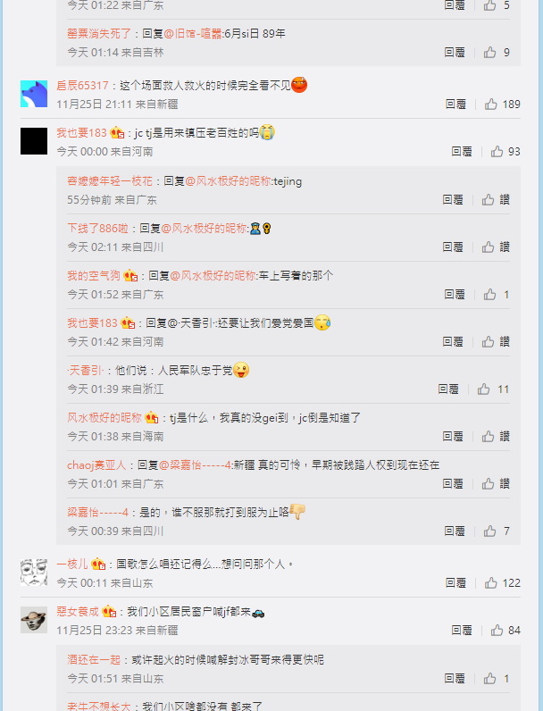The width and height of the screenshot is (543, 711).
Task: Thumbs-up 一核儿's comment with 122 likes
Action: pyautogui.click(x=491, y=582)
